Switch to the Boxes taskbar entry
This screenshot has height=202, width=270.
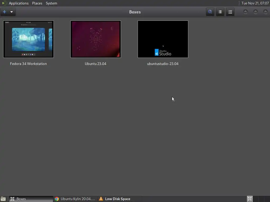tap(31, 199)
